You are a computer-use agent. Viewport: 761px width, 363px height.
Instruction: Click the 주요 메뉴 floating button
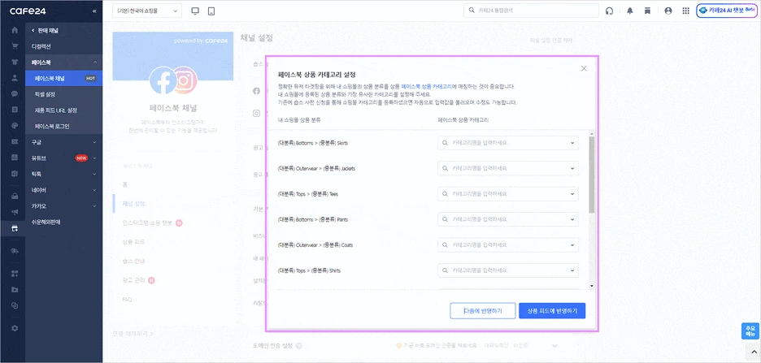[750, 331]
